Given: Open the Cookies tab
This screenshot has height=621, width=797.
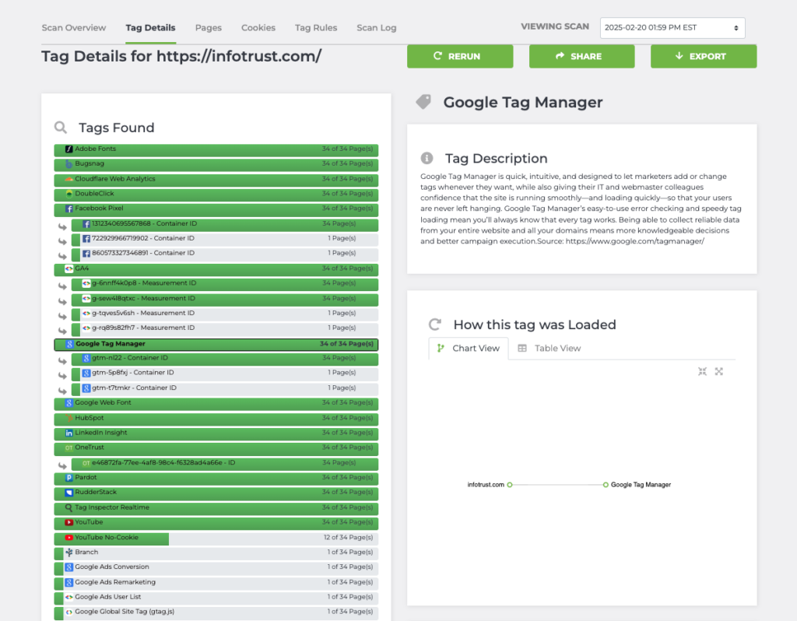Looking at the screenshot, I should coord(258,28).
